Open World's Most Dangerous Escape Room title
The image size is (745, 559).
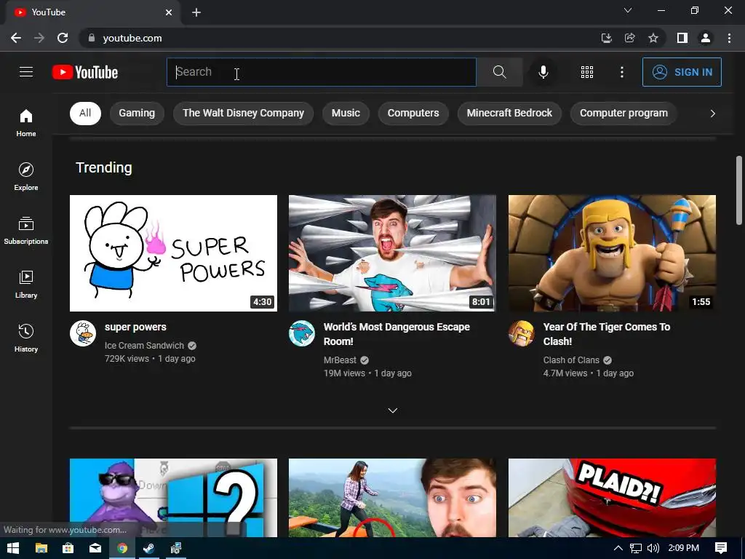click(x=397, y=334)
